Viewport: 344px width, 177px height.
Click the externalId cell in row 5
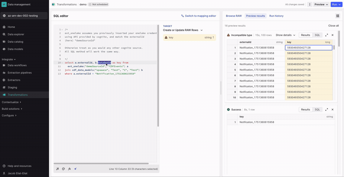point(261,70)
